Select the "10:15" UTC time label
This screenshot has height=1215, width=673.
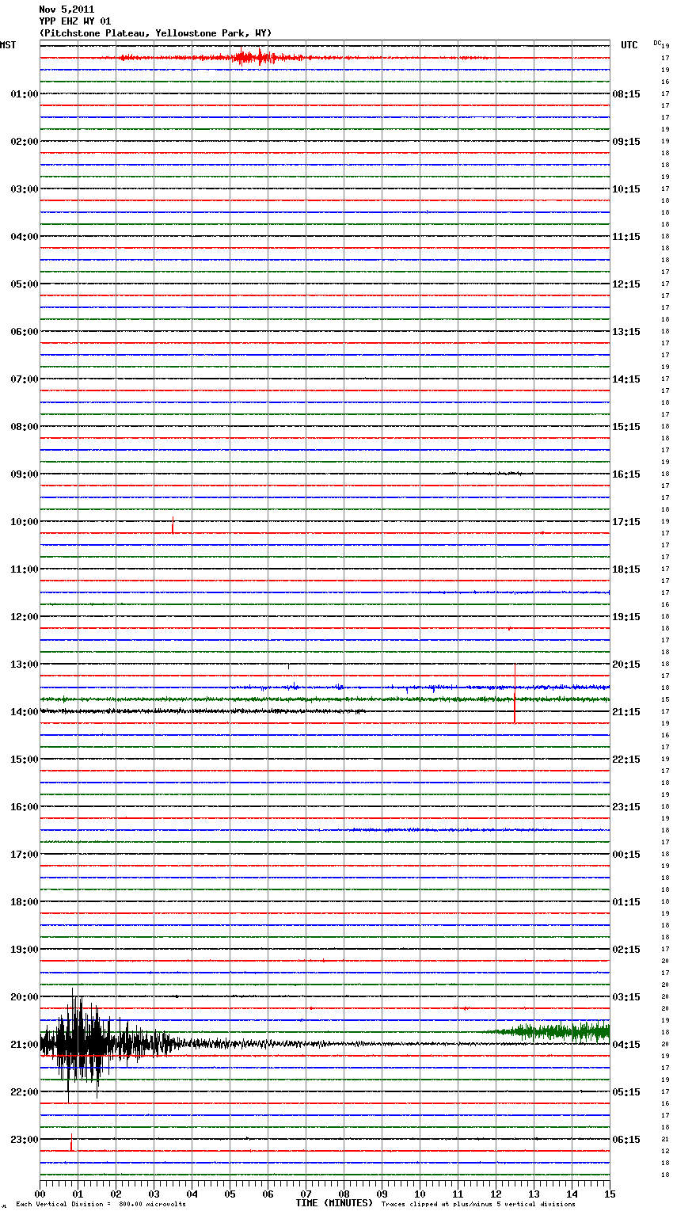(626, 189)
